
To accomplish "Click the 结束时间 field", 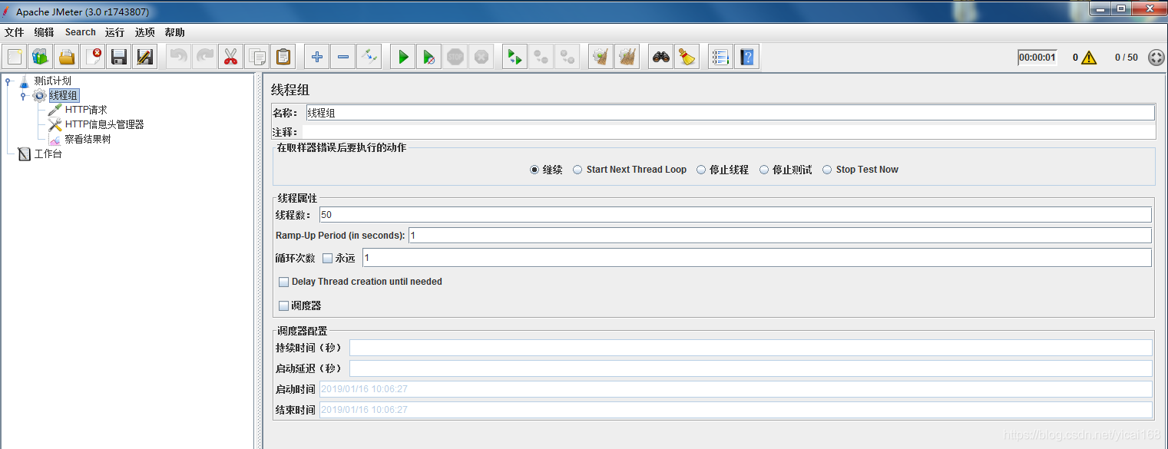I will click(736, 410).
